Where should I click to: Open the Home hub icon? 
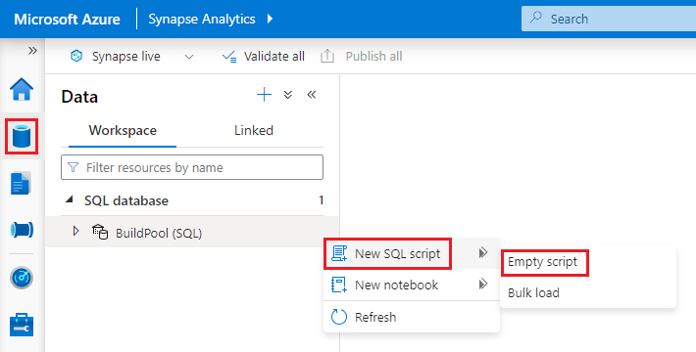[22, 89]
